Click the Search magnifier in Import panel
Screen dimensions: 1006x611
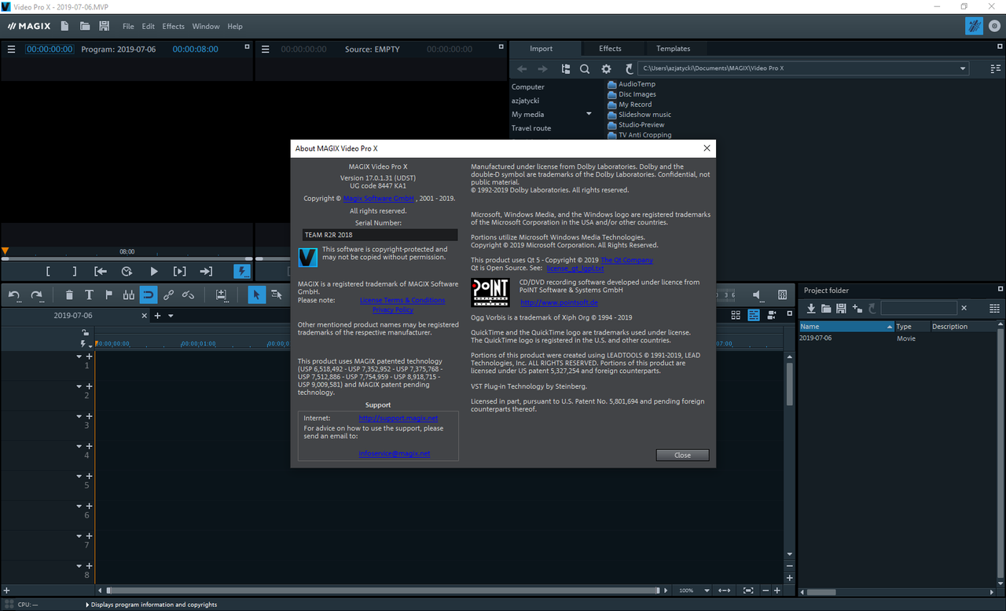[585, 69]
